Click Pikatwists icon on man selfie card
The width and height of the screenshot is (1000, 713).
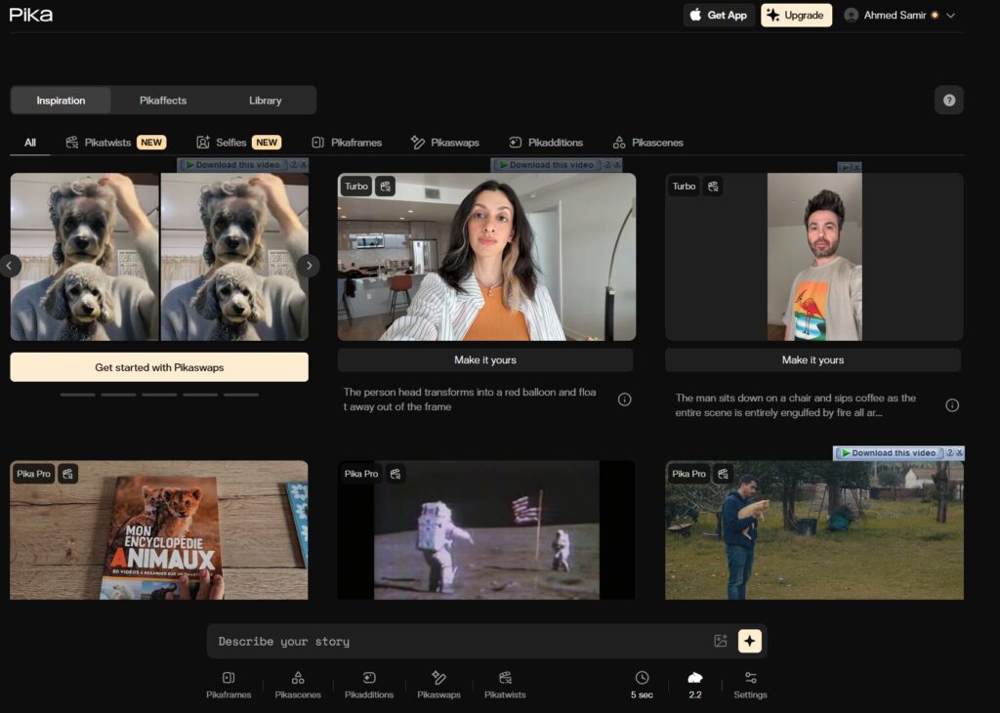click(x=713, y=187)
